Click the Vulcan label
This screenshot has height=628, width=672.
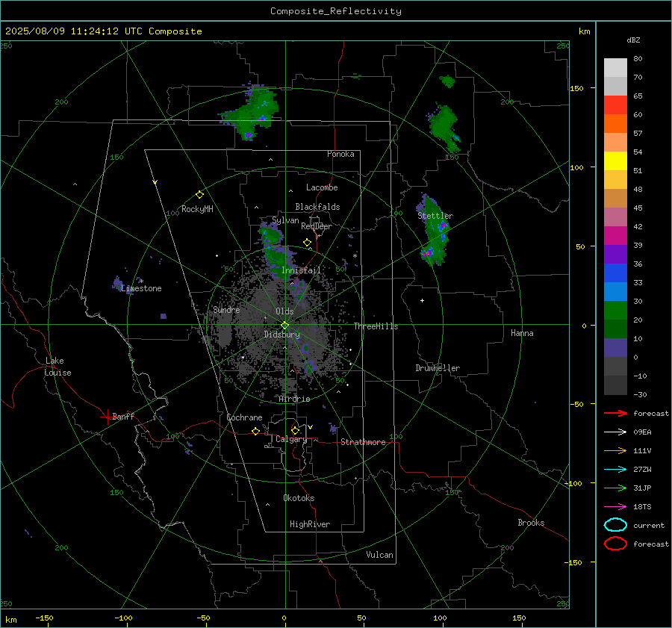380,555
